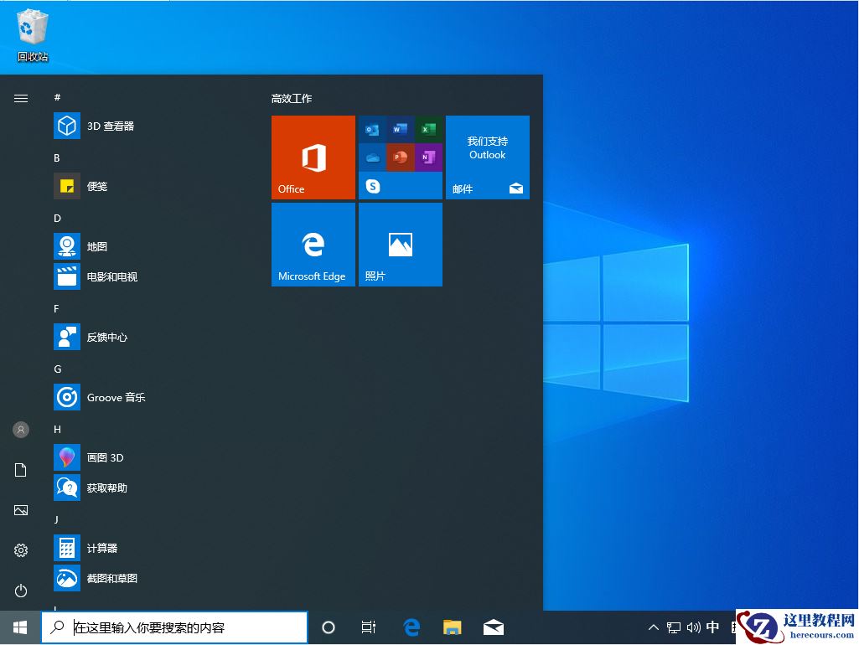The height and width of the screenshot is (645, 859).
Task: Show hidden icons via the tray chevron
Action: click(x=653, y=627)
